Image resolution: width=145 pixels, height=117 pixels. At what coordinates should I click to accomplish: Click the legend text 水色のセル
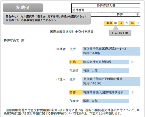12,20
